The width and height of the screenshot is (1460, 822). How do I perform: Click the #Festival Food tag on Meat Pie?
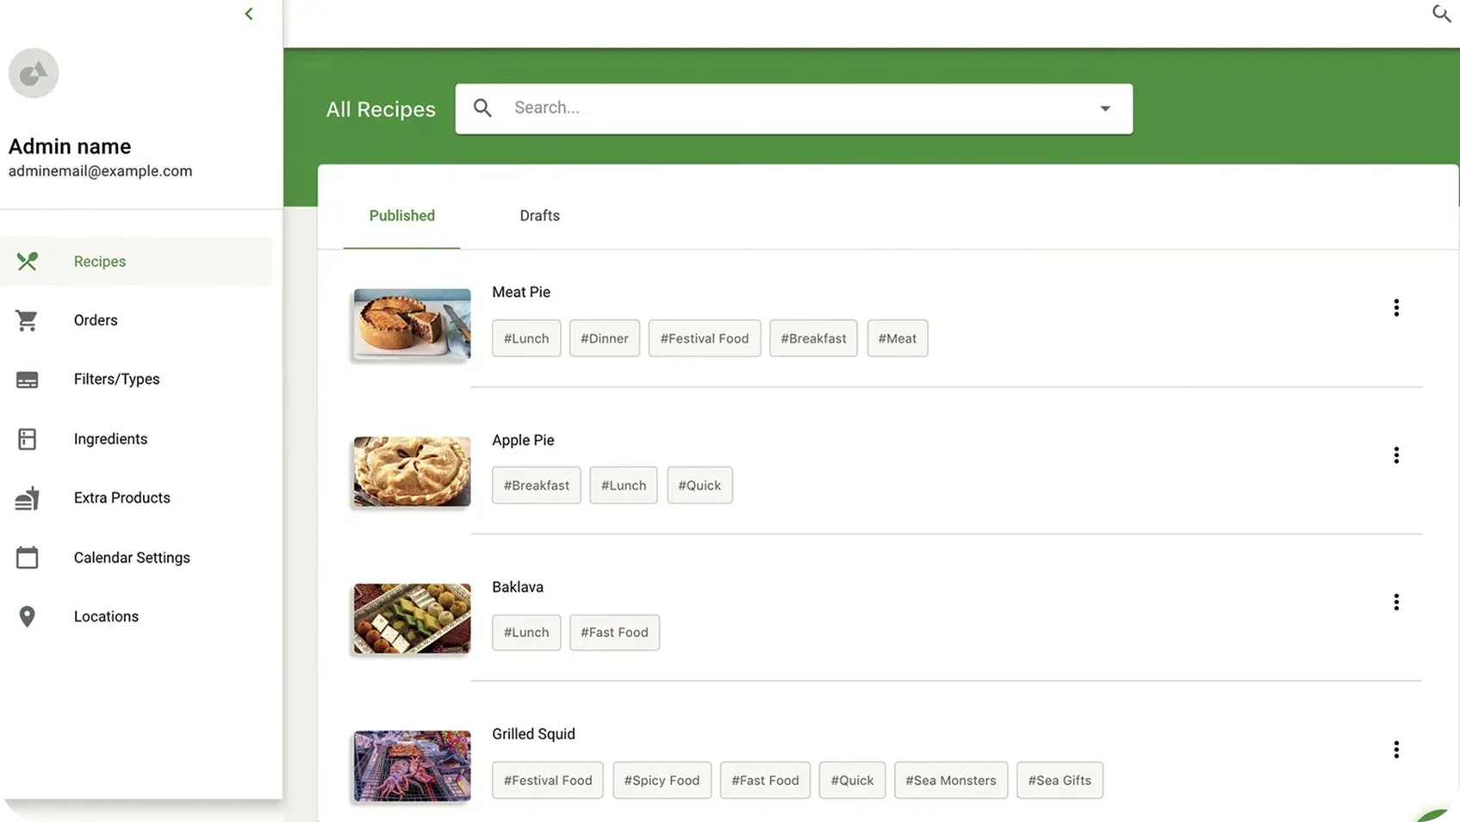tap(704, 338)
